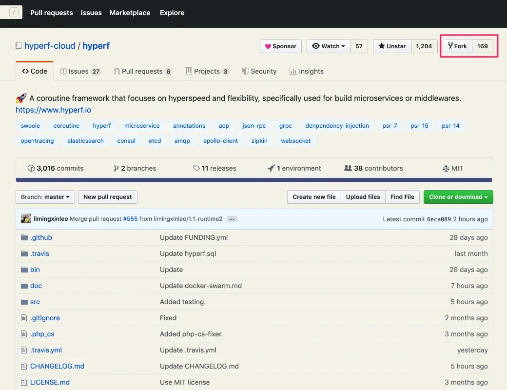Image resolution: width=507 pixels, height=390 pixels.
Task: Expand the commit message ellipsis
Action: click(x=232, y=219)
